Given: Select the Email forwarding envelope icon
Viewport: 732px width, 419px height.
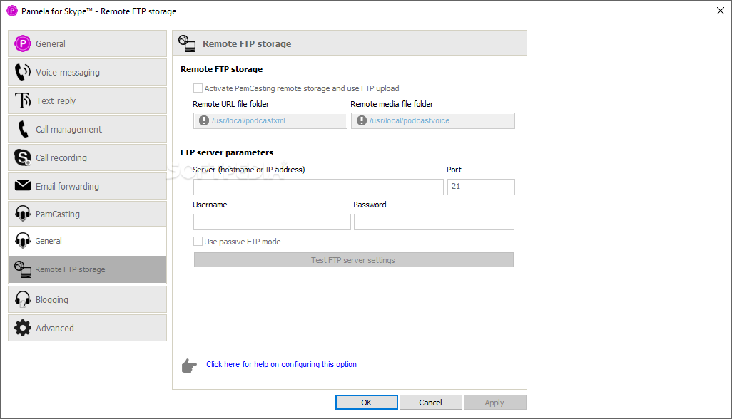Looking at the screenshot, I should pos(22,185).
